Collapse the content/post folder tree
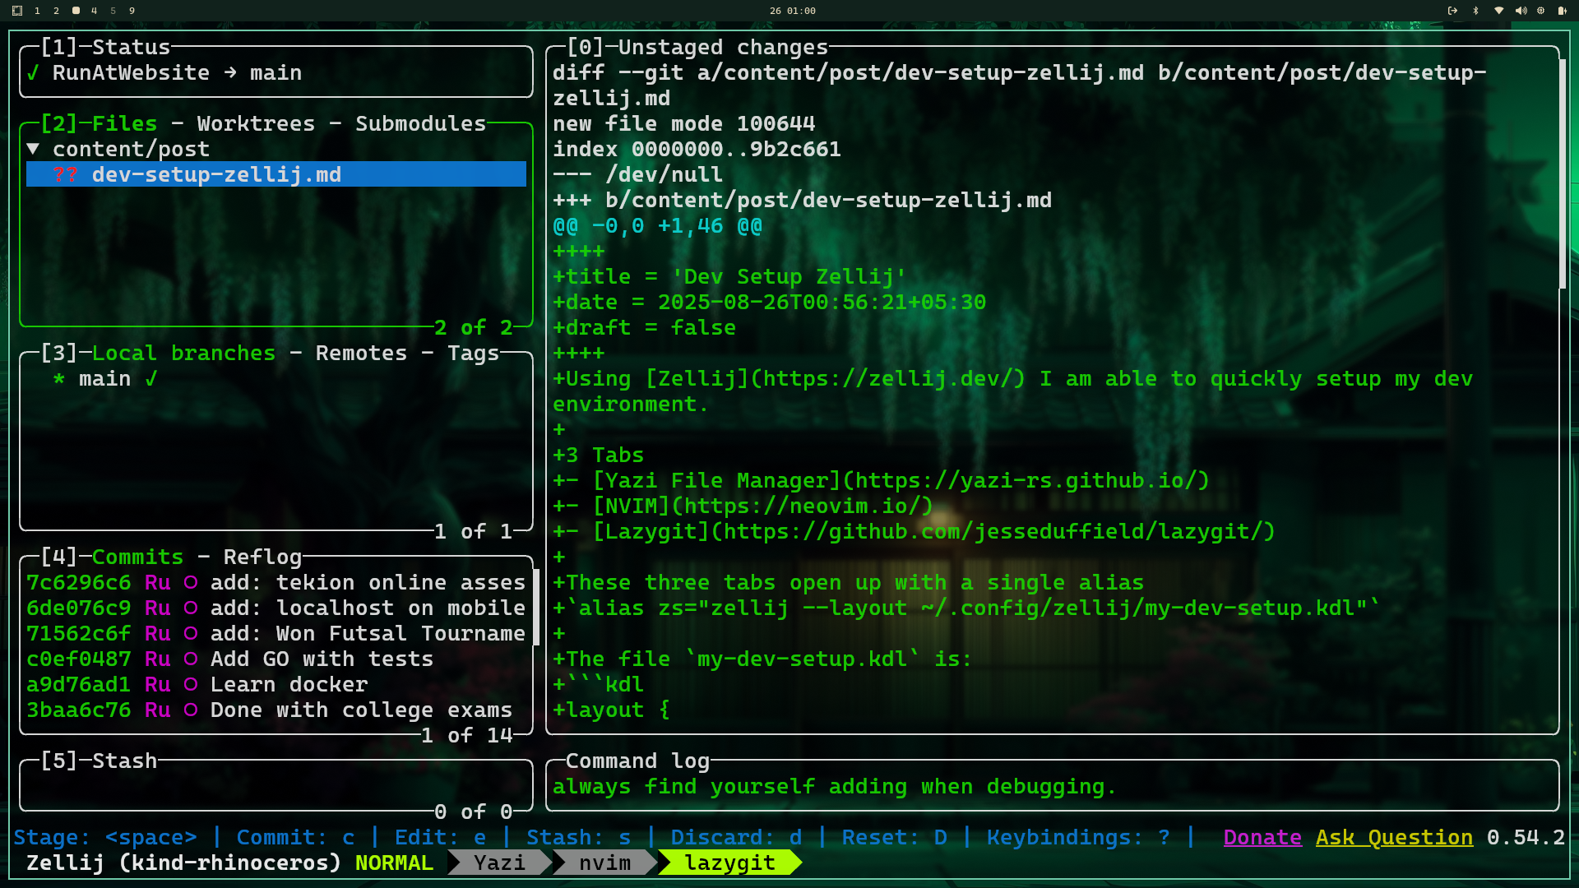Screen dimensions: 1579x888 coord(33,149)
